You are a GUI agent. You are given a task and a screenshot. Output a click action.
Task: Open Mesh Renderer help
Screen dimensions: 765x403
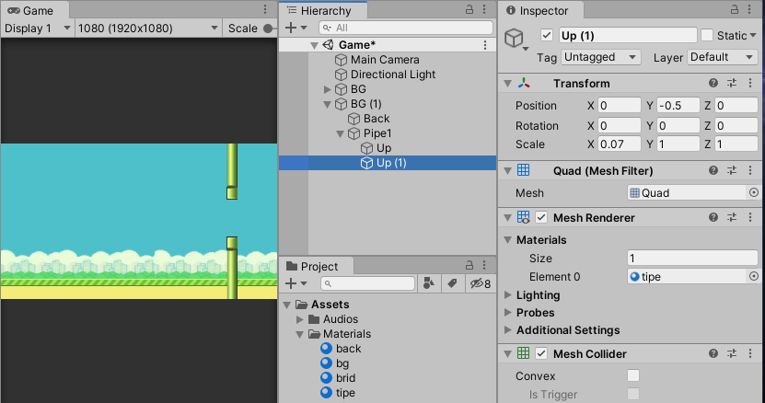coord(713,217)
